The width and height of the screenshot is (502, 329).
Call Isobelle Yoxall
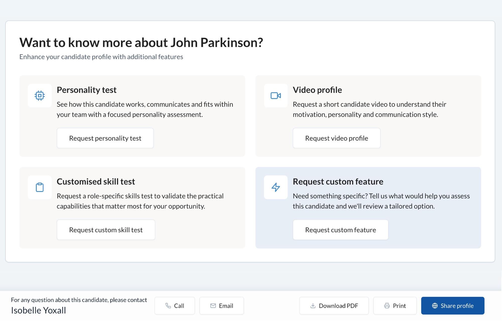tap(175, 305)
